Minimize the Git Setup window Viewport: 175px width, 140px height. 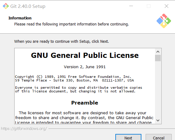(x=131, y=6)
